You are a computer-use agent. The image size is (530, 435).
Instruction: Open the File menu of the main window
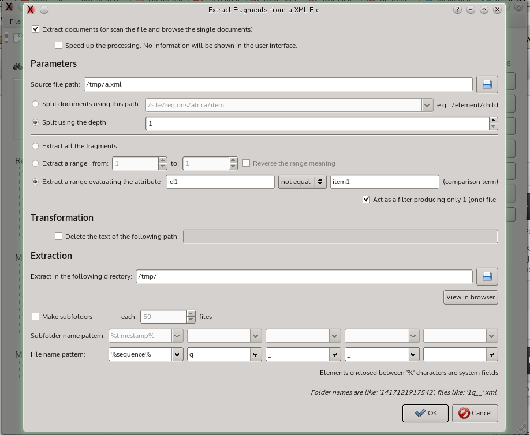[x=14, y=21]
